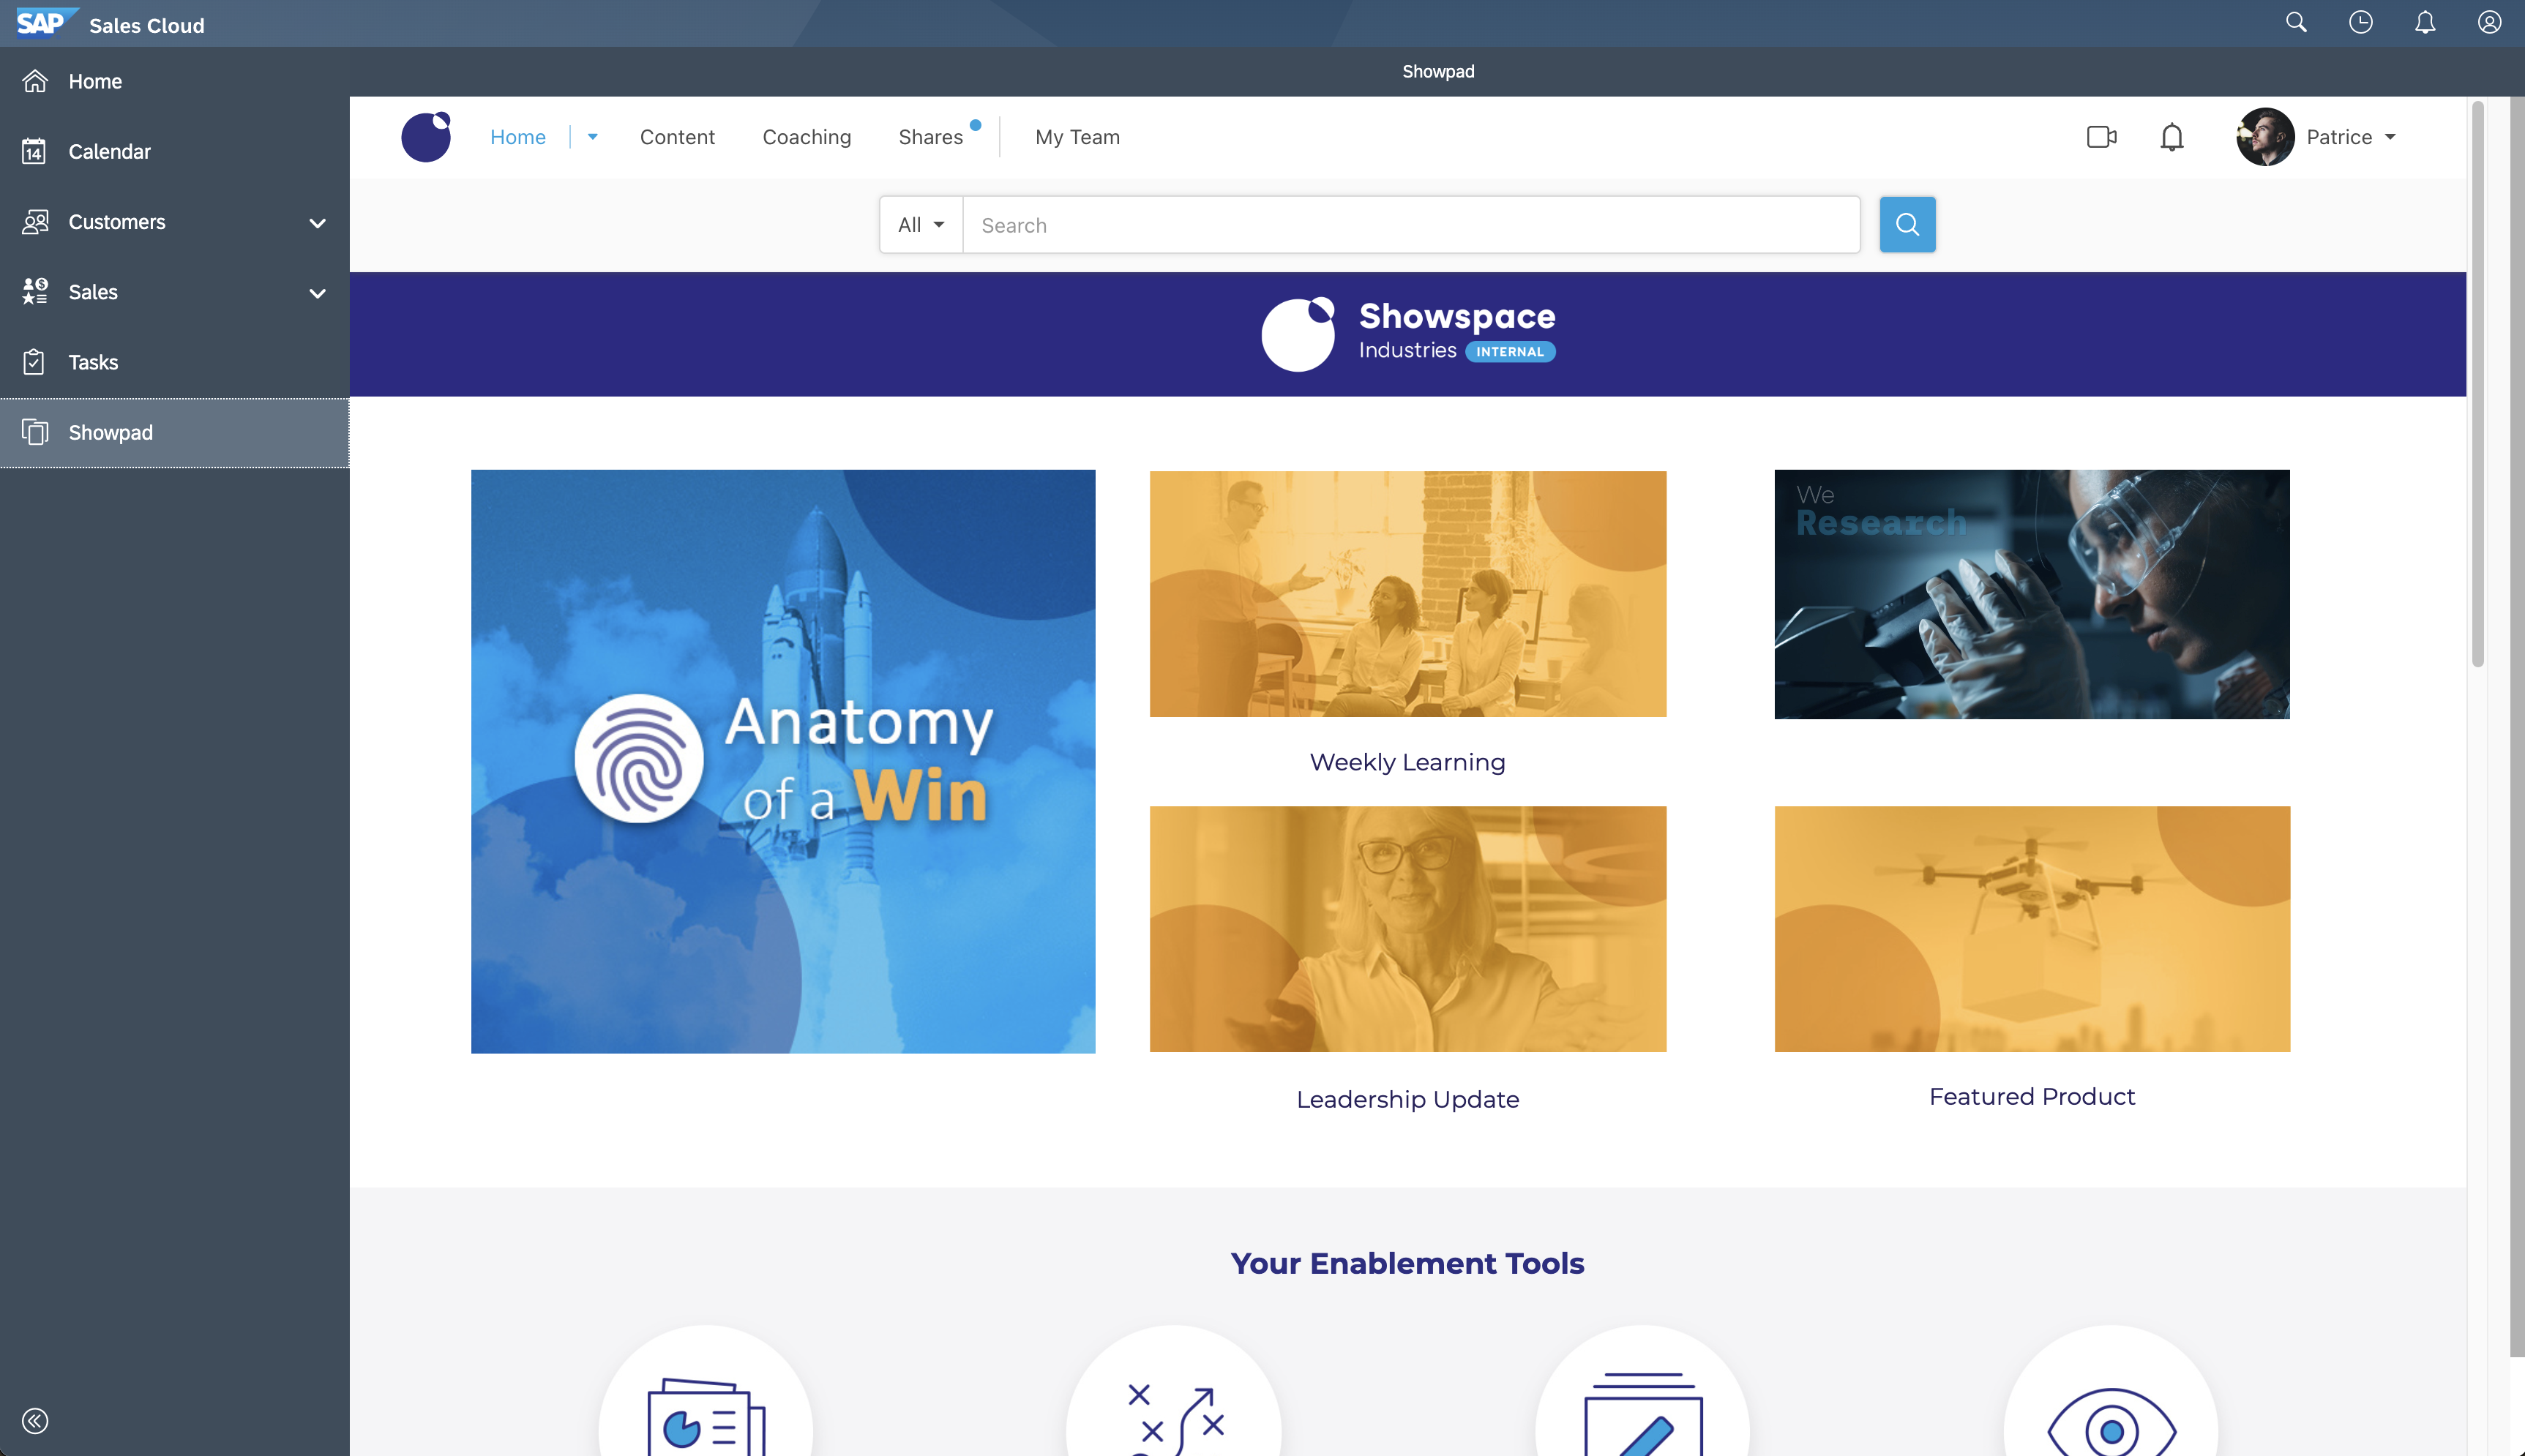
Task: Open the All search filter dropdown
Action: 921,225
